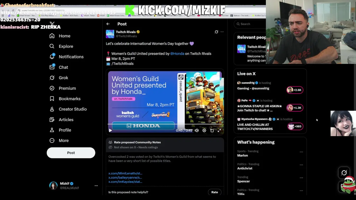Open Nyatasha Nyanners live entry
The image size is (356, 200).
pos(270,124)
